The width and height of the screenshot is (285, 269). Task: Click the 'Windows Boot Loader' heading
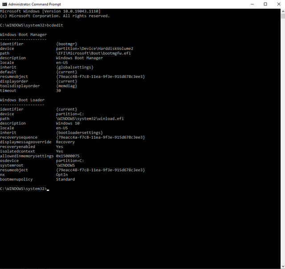click(x=22, y=100)
